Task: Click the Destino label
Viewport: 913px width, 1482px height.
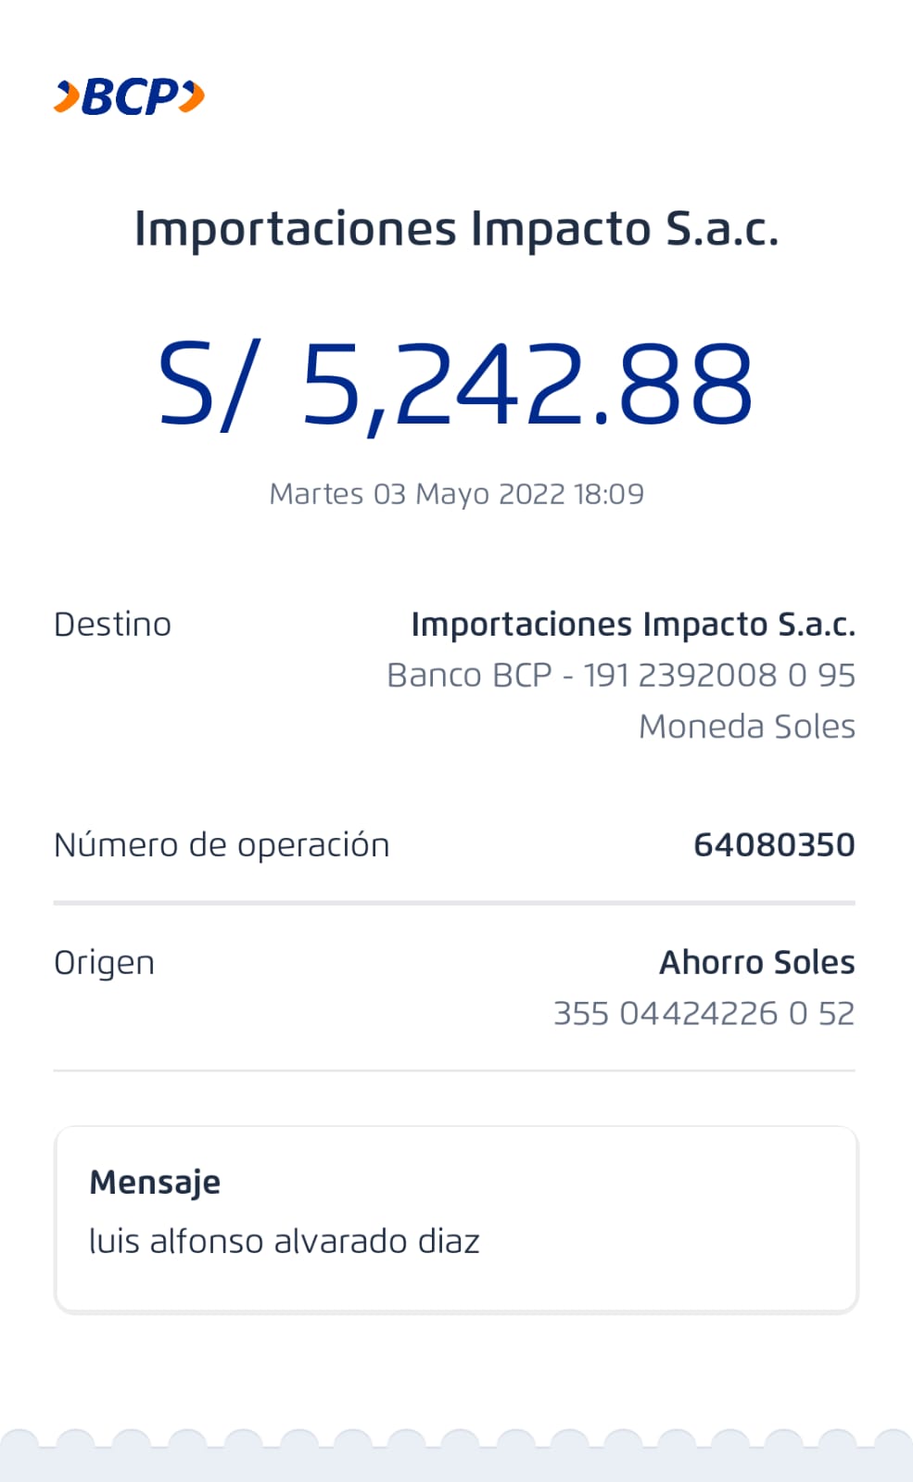Action: click(112, 625)
